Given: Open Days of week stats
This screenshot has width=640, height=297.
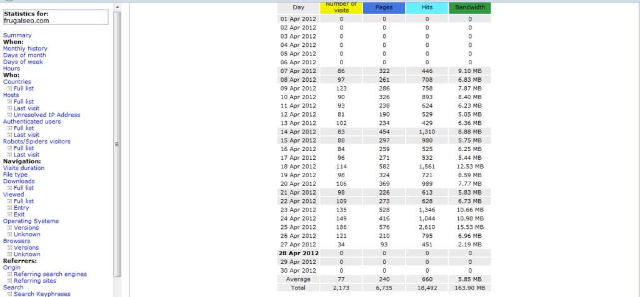Looking at the screenshot, I should [x=23, y=62].
